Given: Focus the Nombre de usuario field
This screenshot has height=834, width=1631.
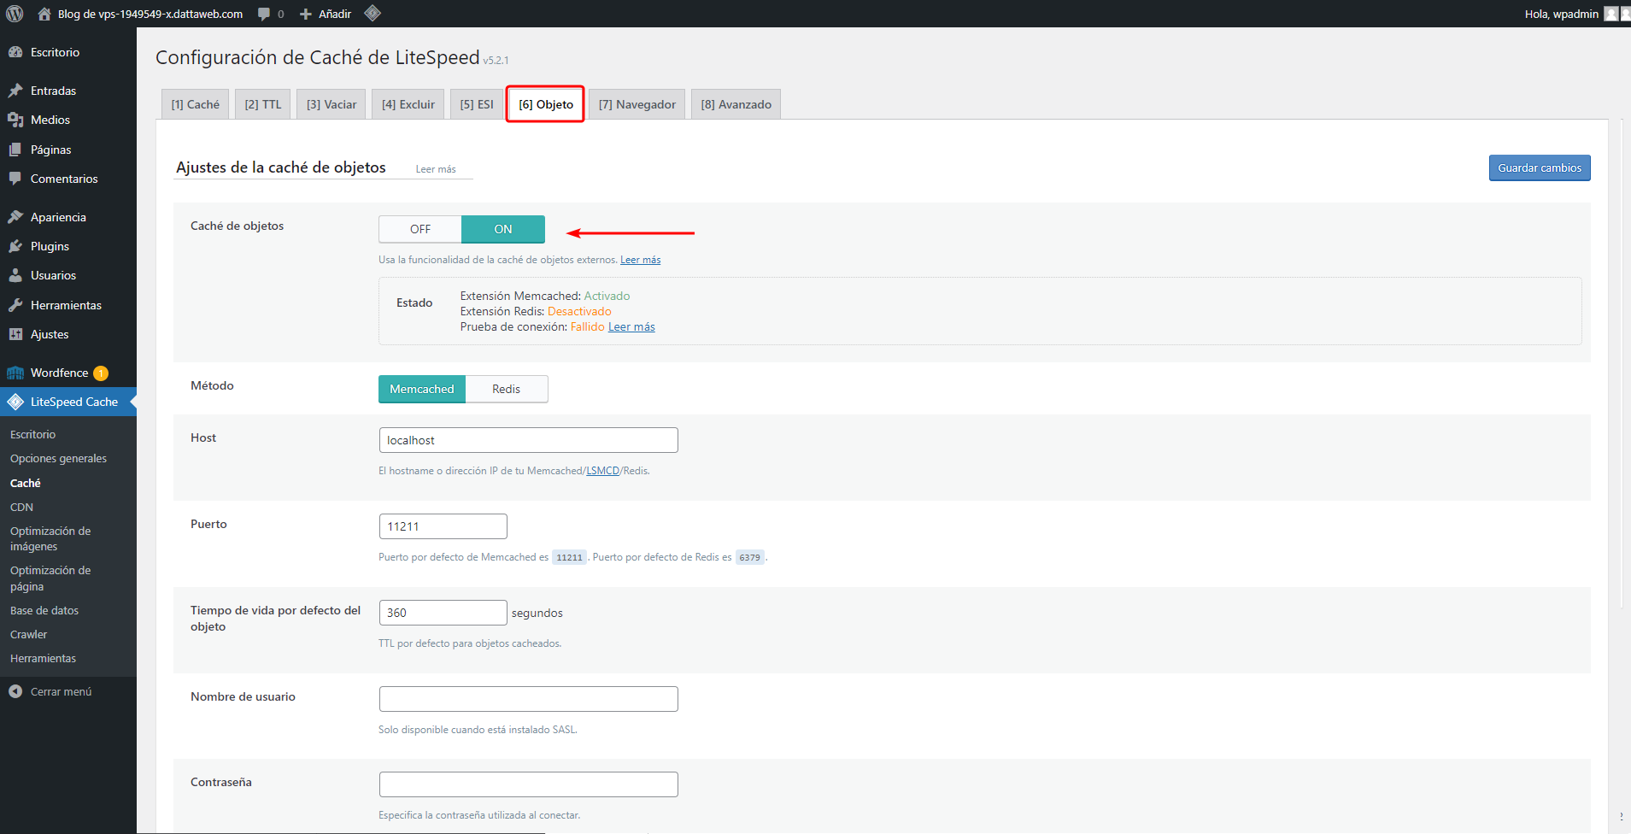Looking at the screenshot, I should coord(529,699).
